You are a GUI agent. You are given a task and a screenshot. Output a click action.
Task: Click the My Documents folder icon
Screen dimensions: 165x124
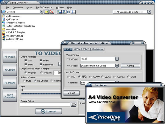[x=4, y=16]
